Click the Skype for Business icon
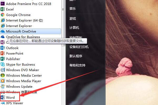 tap(3, 64)
